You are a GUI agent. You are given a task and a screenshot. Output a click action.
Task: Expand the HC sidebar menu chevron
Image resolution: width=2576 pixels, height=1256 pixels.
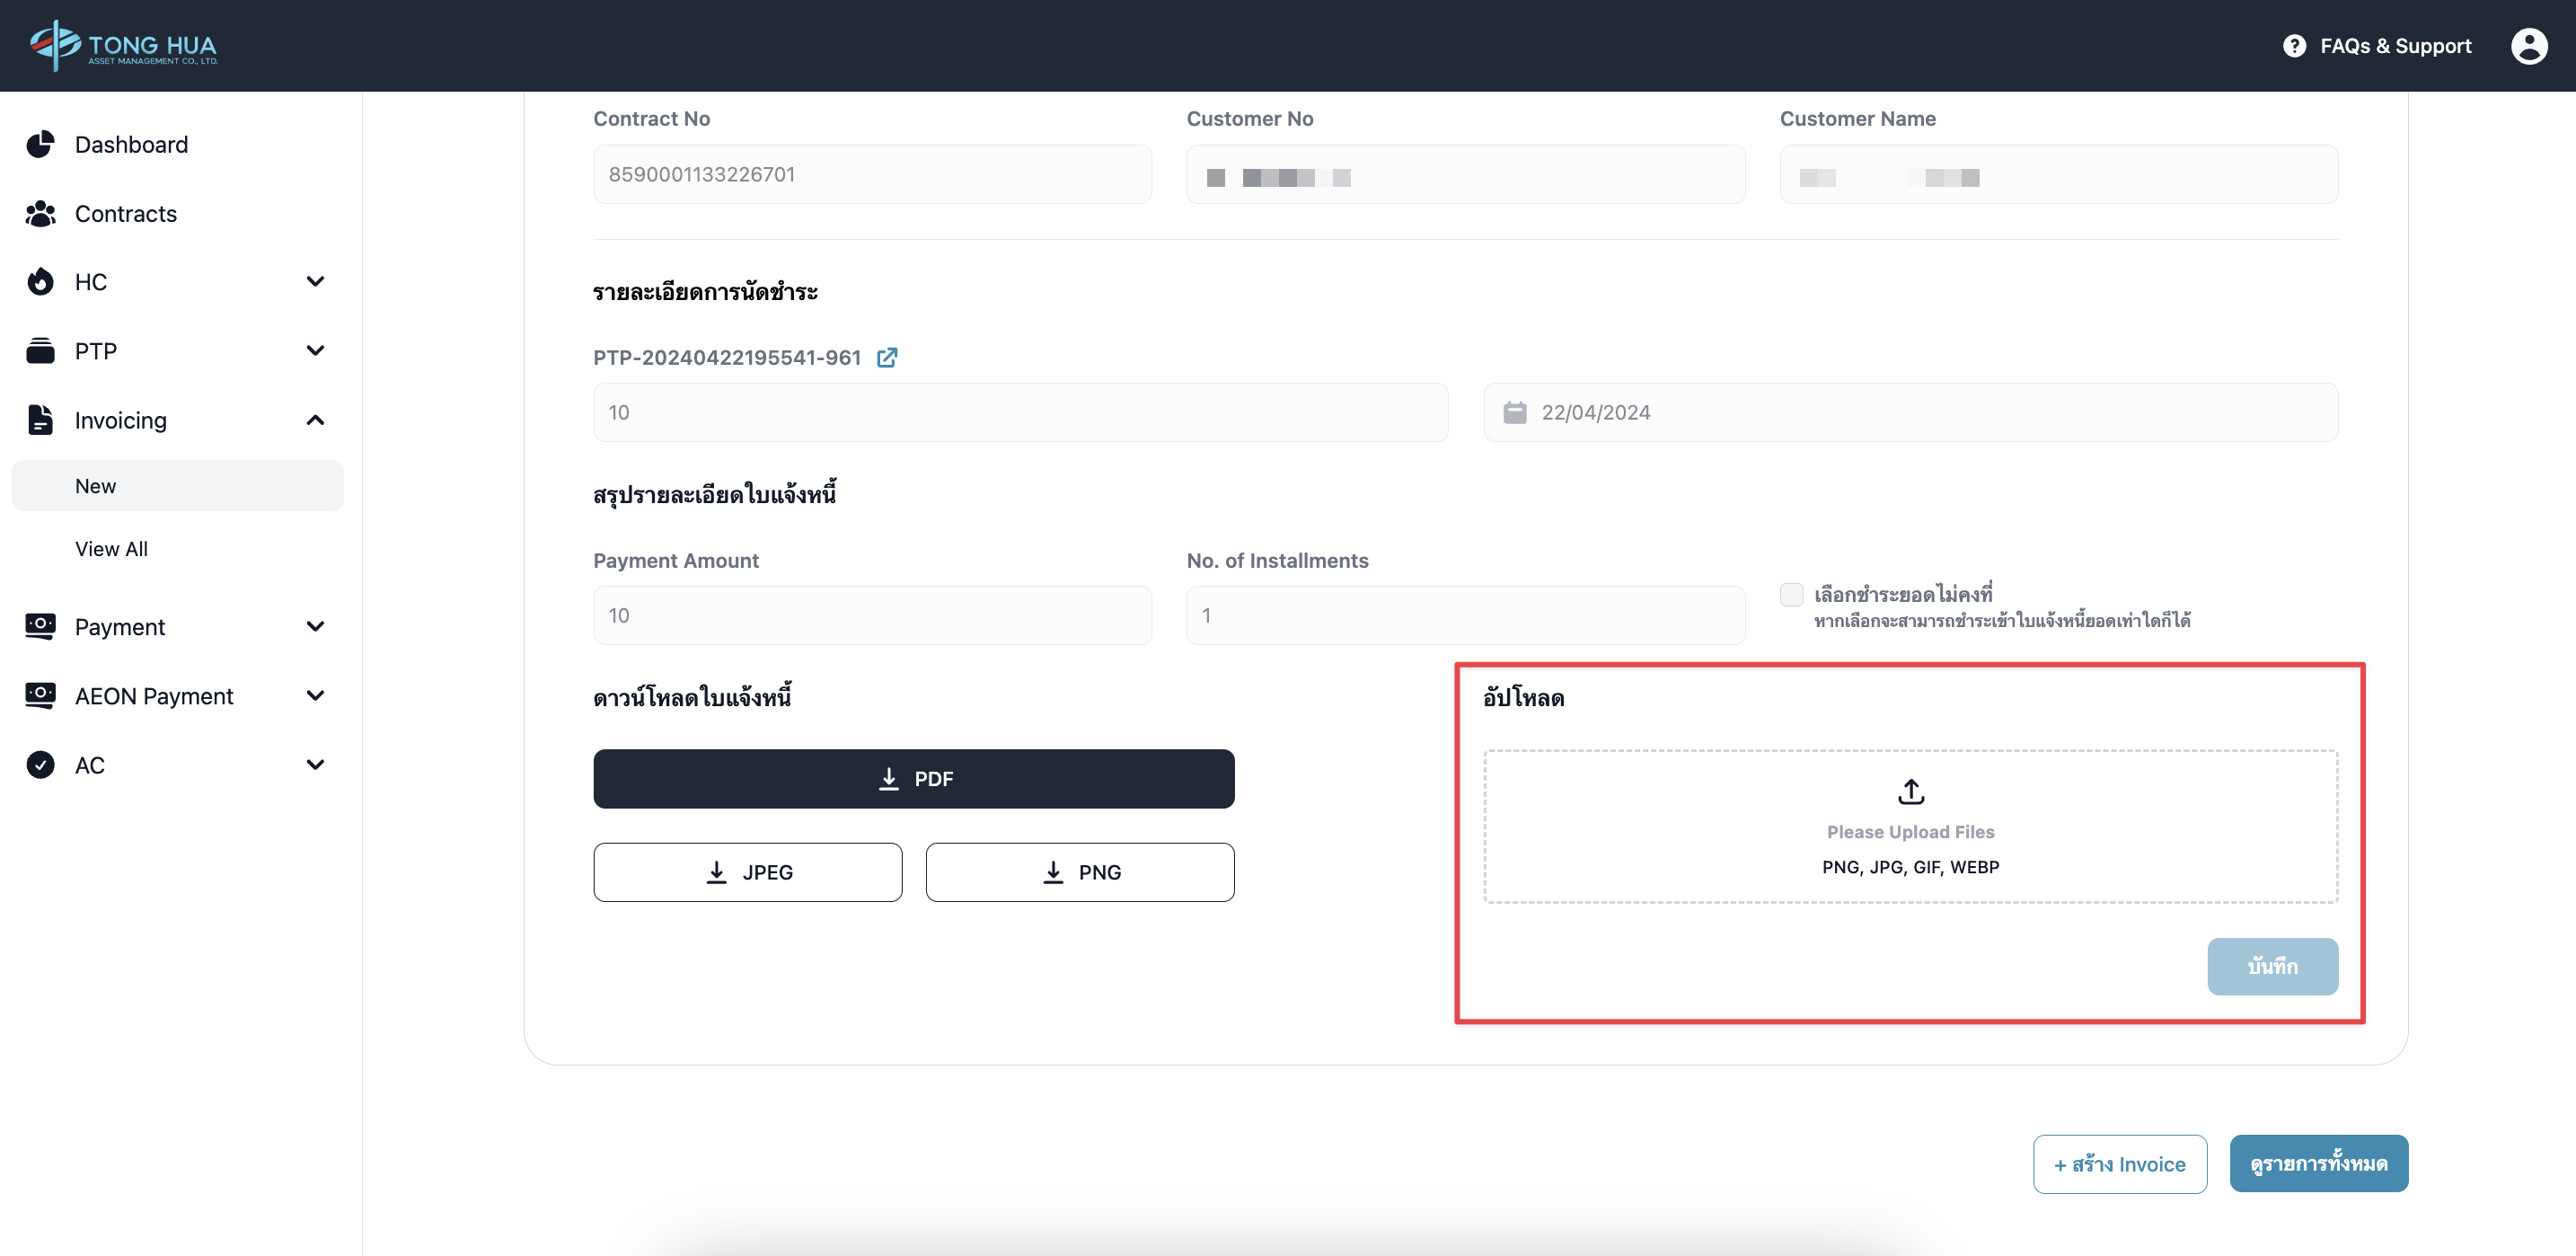315,282
